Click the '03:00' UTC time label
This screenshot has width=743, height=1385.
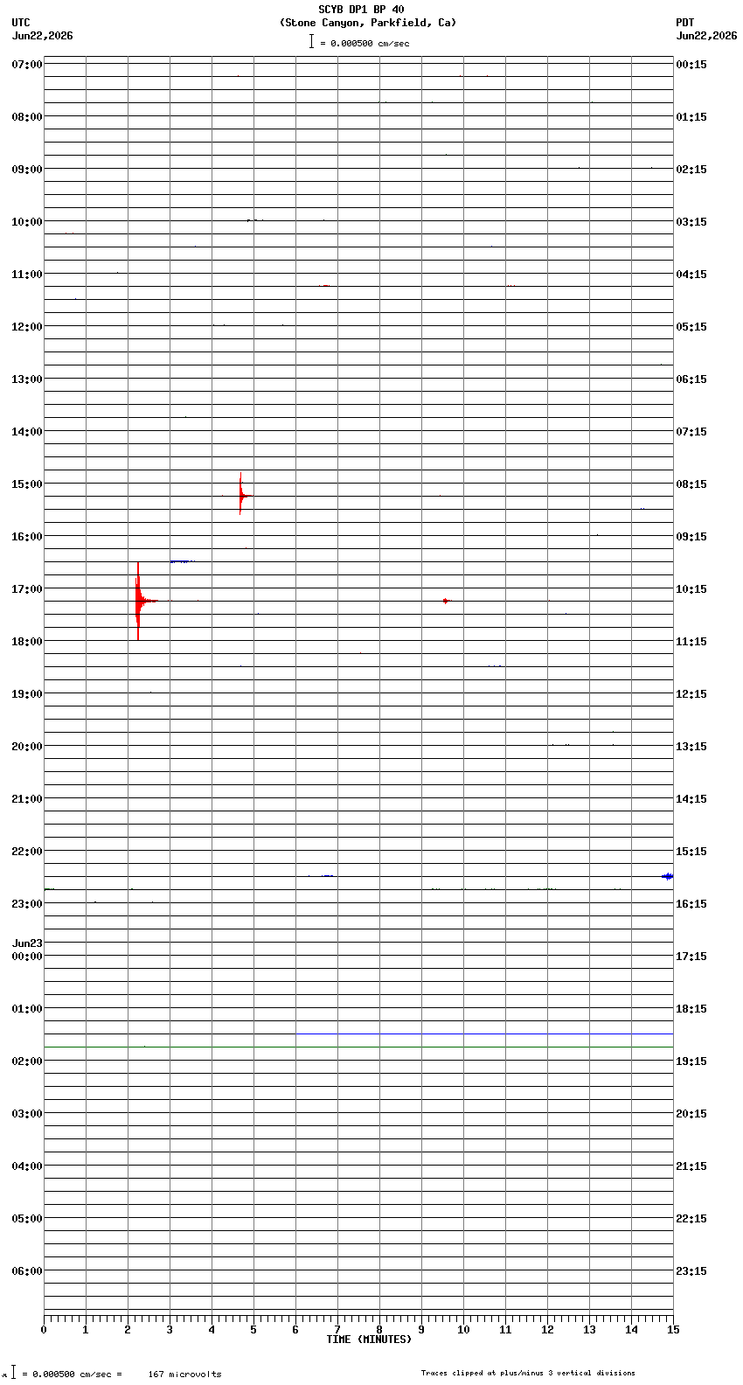click(27, 1114)
